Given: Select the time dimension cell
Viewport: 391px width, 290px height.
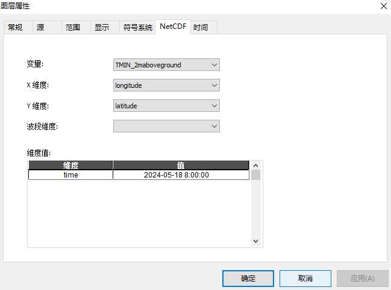Looking at the screenshot, I should point(70,175).
